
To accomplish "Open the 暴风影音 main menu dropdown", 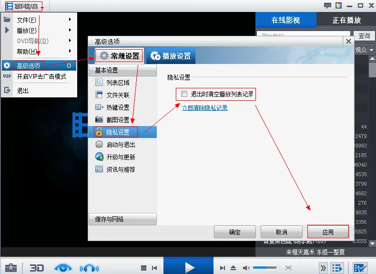I will coord(24,6).
